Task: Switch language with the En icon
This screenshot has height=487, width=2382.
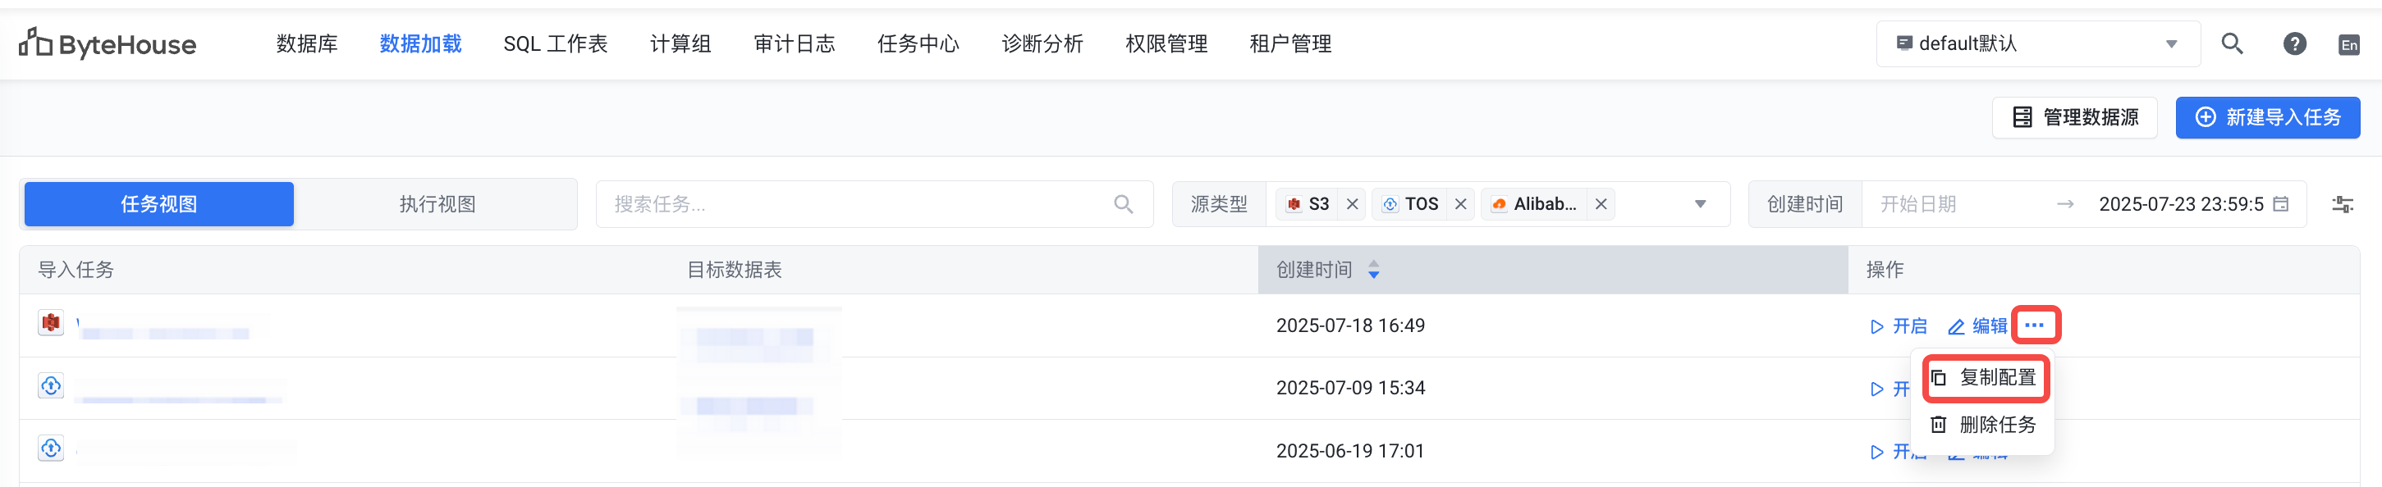Action: [x=2348, y=44]
